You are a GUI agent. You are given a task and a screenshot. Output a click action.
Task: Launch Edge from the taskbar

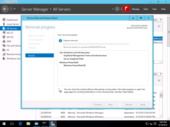tap(20, 124)
